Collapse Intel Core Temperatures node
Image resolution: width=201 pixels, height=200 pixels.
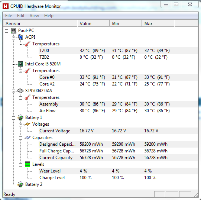point(20,71)
